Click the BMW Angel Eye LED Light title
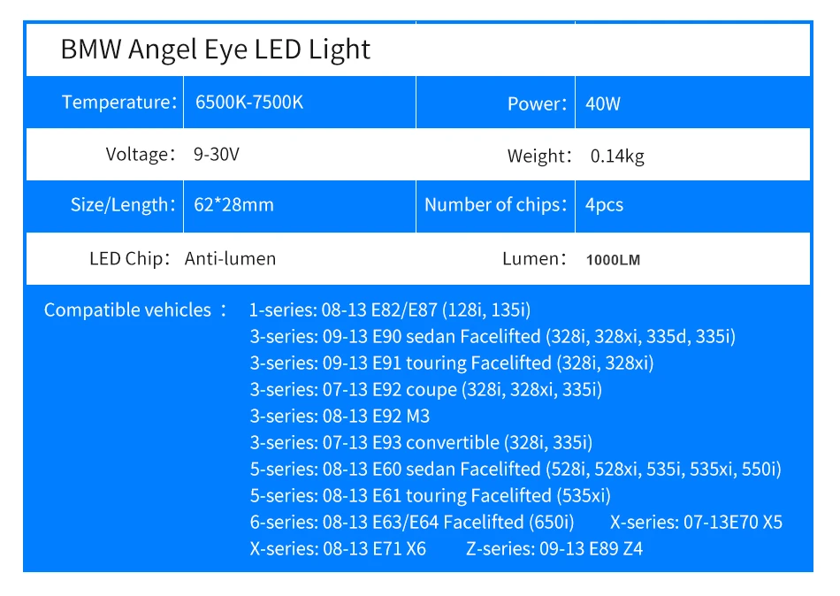The height and width of the screenshot is (596, 840). (216, 50)
